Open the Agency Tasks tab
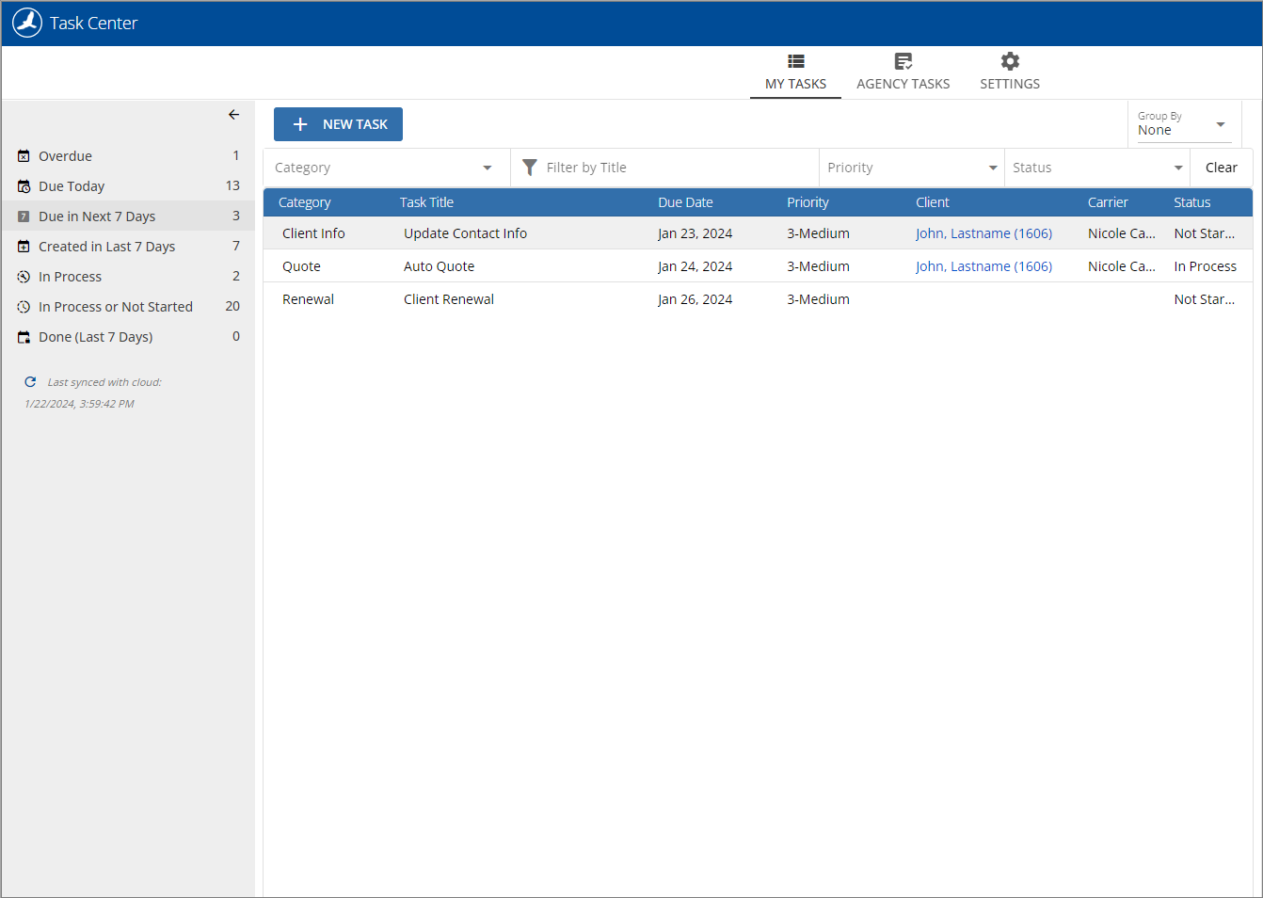This screenshot has width=1263, height=898. tap(903, 71)
